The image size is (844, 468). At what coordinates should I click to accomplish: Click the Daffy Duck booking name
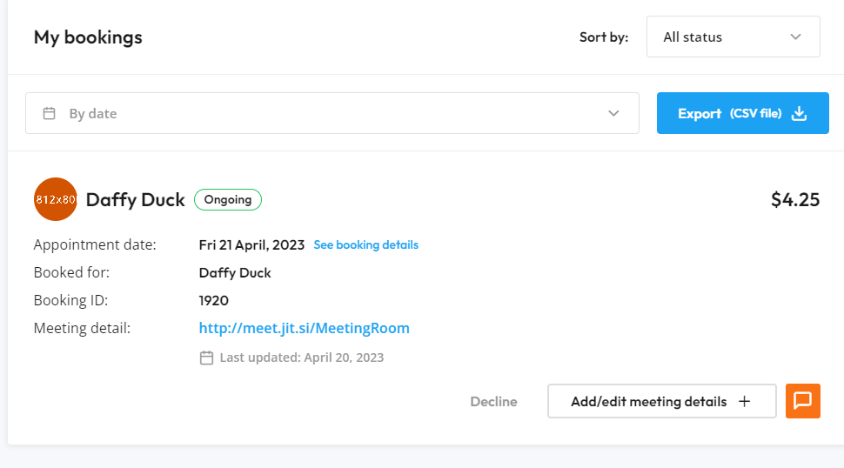click(135, 199)
